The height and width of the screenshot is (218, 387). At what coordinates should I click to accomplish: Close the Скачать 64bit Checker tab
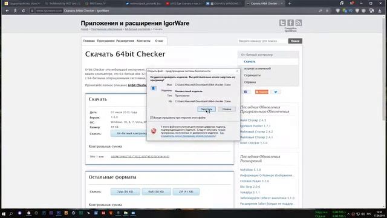[282, 4]
